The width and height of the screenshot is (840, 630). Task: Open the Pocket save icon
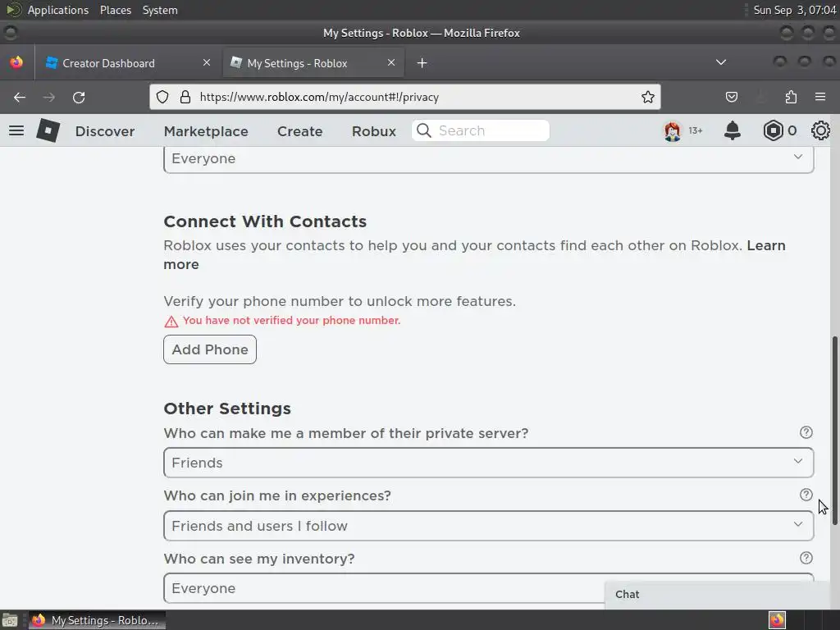click(731, 97)
